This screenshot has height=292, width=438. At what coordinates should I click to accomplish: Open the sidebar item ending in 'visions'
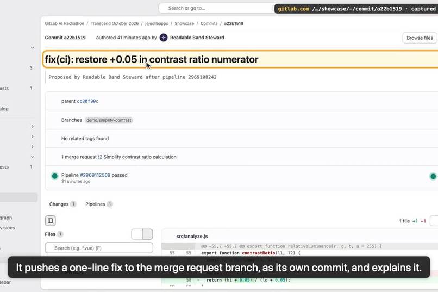coord(8,228)
